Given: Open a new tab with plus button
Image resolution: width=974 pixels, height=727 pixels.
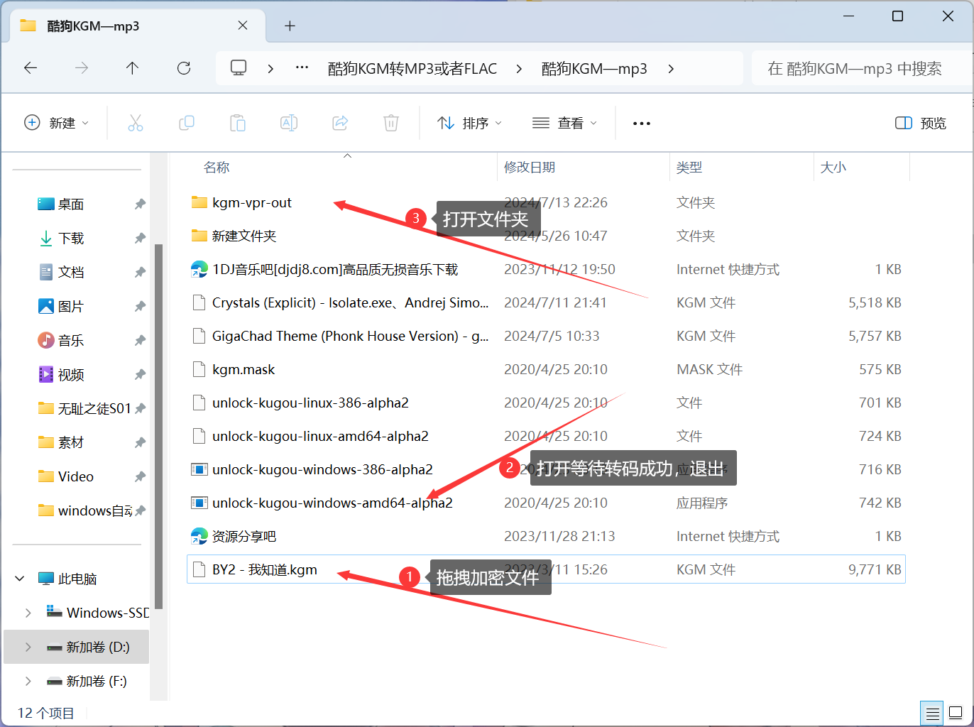Looking at the screenshot, I should tap(290, 26).
